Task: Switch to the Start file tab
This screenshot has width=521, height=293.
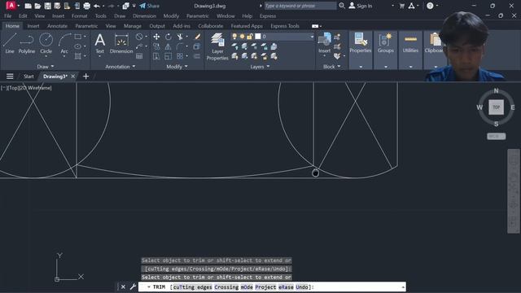Action: (x=28, y=77)
